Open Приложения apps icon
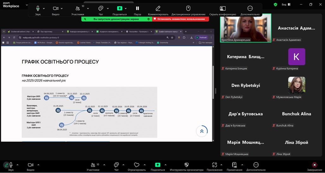The width and height of the screenshot is (325, 173). click(215, 165)
